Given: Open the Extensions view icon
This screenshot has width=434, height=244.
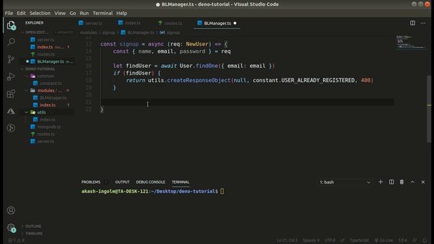Looking at the screenshot, I should pyautogui.click(x=11, y=94).
